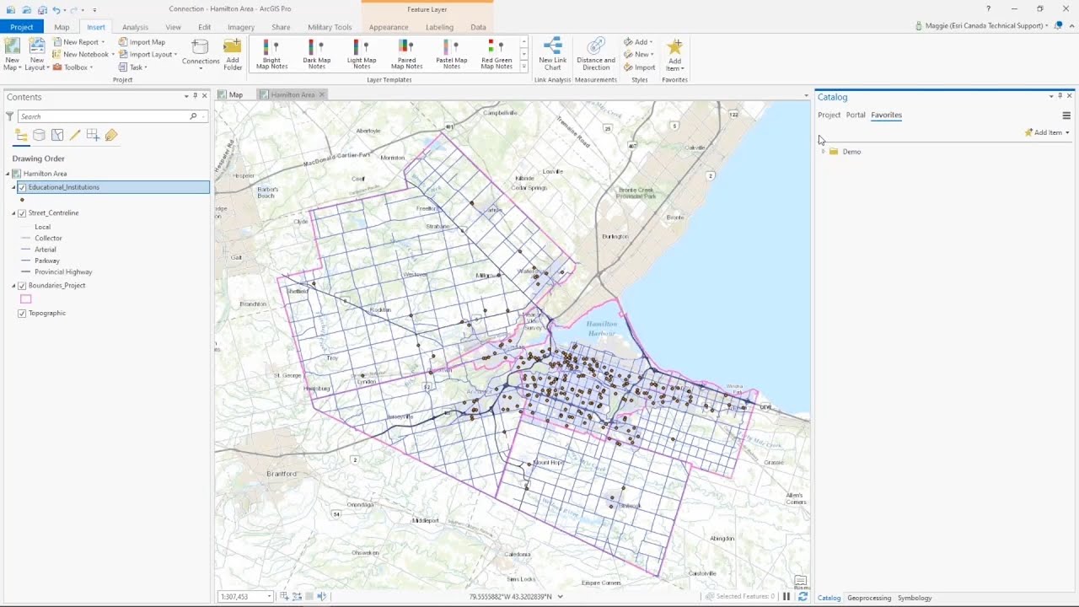Open the Import Layout dropdown

click(175, 55)
